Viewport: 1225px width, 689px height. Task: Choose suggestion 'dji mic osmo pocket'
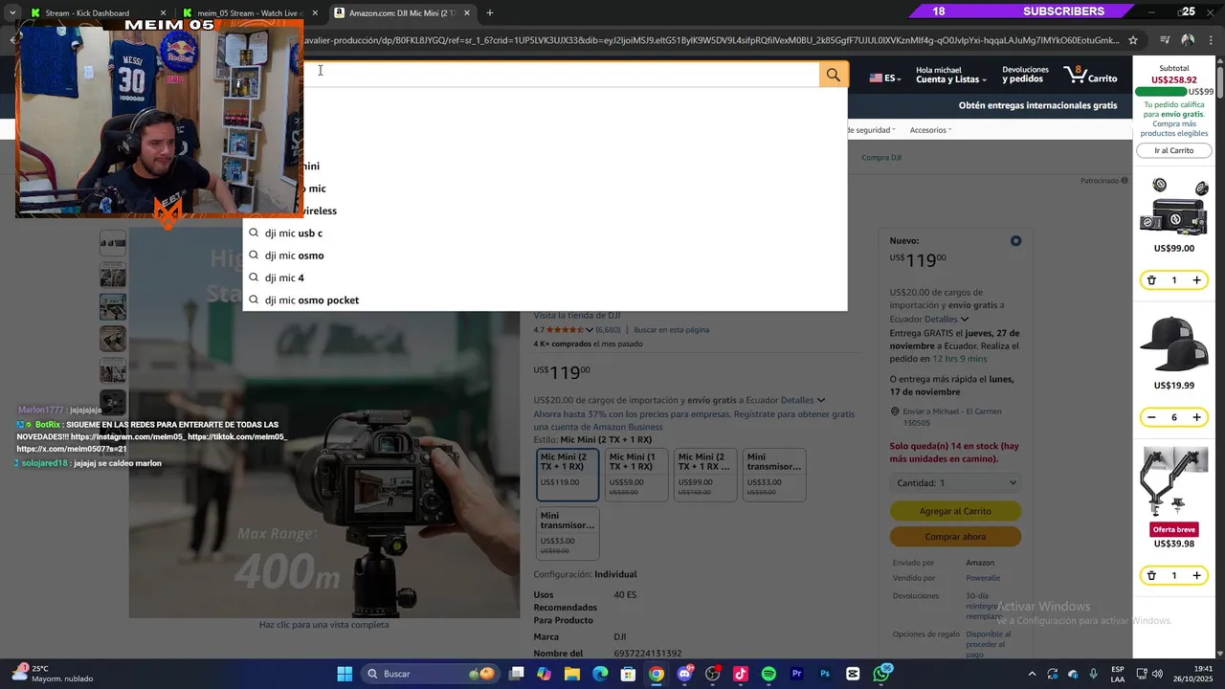[x=546, y=300]
